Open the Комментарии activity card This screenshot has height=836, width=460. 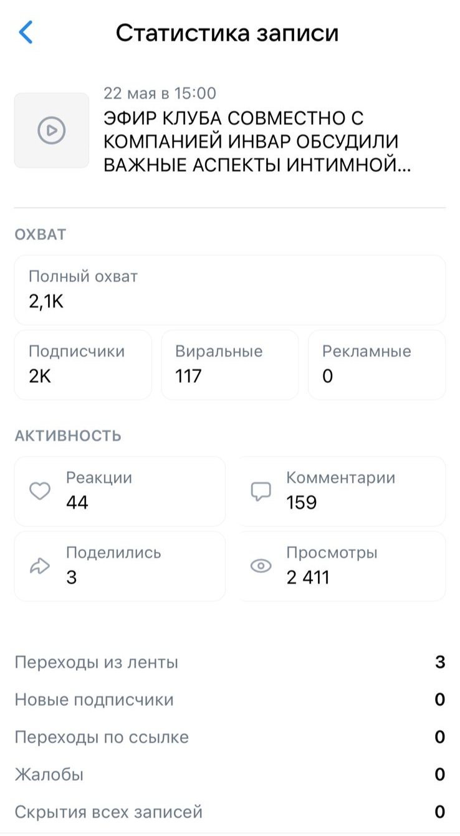coord(341,491)
